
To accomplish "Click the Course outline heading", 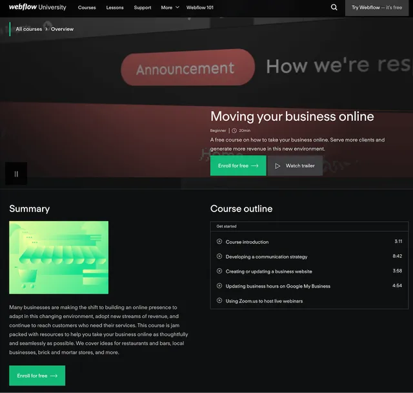I will tap(241, 209).
